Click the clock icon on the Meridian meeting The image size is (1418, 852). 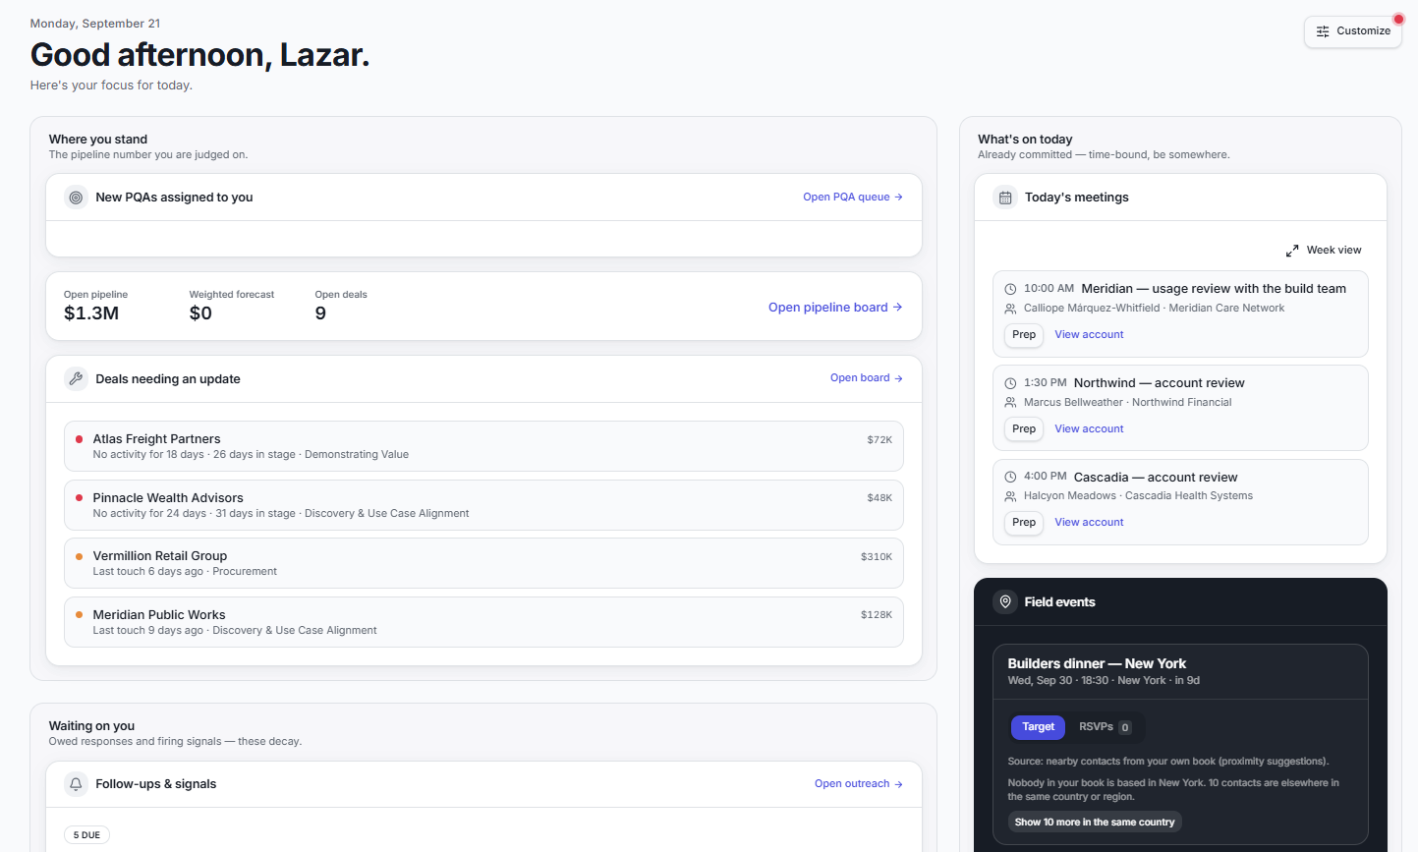point(1010,289)
